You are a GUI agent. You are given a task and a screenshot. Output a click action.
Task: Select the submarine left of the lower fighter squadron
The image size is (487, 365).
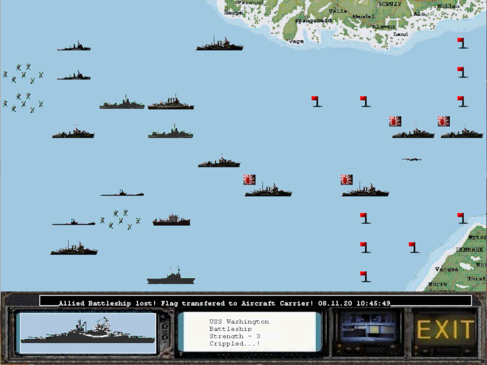74,222
